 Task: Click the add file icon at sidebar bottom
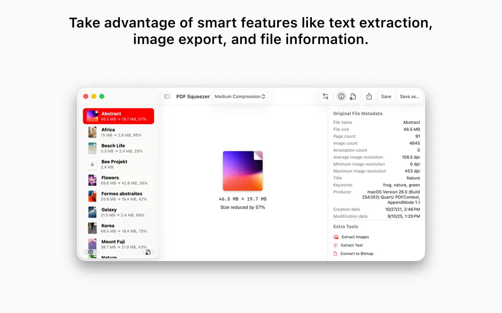(148, 252)
